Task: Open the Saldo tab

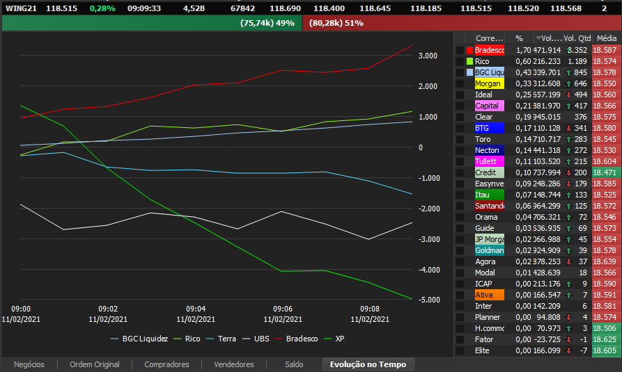Action: (294, 364)
